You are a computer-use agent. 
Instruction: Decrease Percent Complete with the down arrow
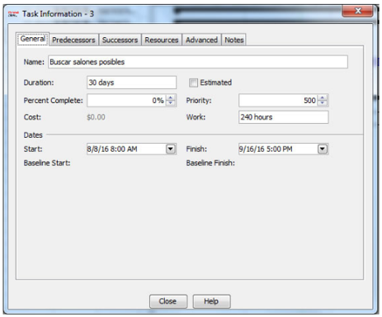(x=171, y=103)
